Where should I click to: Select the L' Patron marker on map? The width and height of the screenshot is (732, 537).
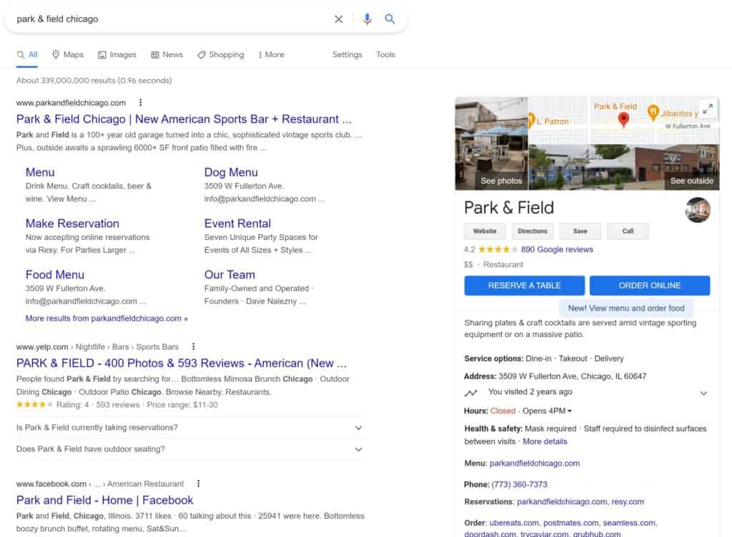tap(531, 120)
